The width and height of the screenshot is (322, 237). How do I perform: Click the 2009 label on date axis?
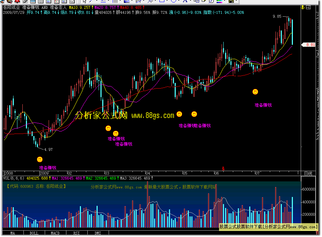(x=44, y=173)
